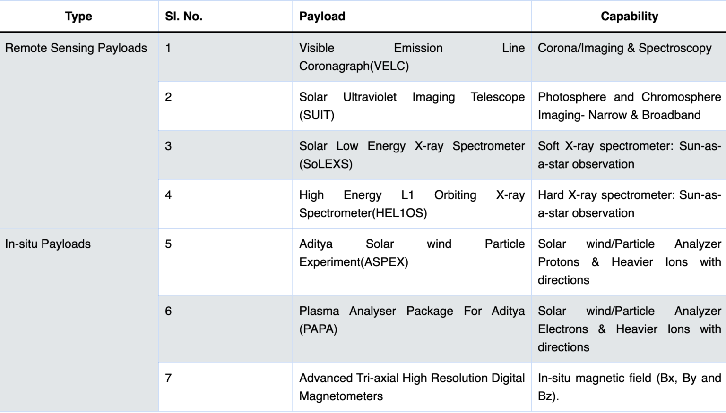
Task: Click the Type column header
Action: pyautogui.click(x=78, y=17)
